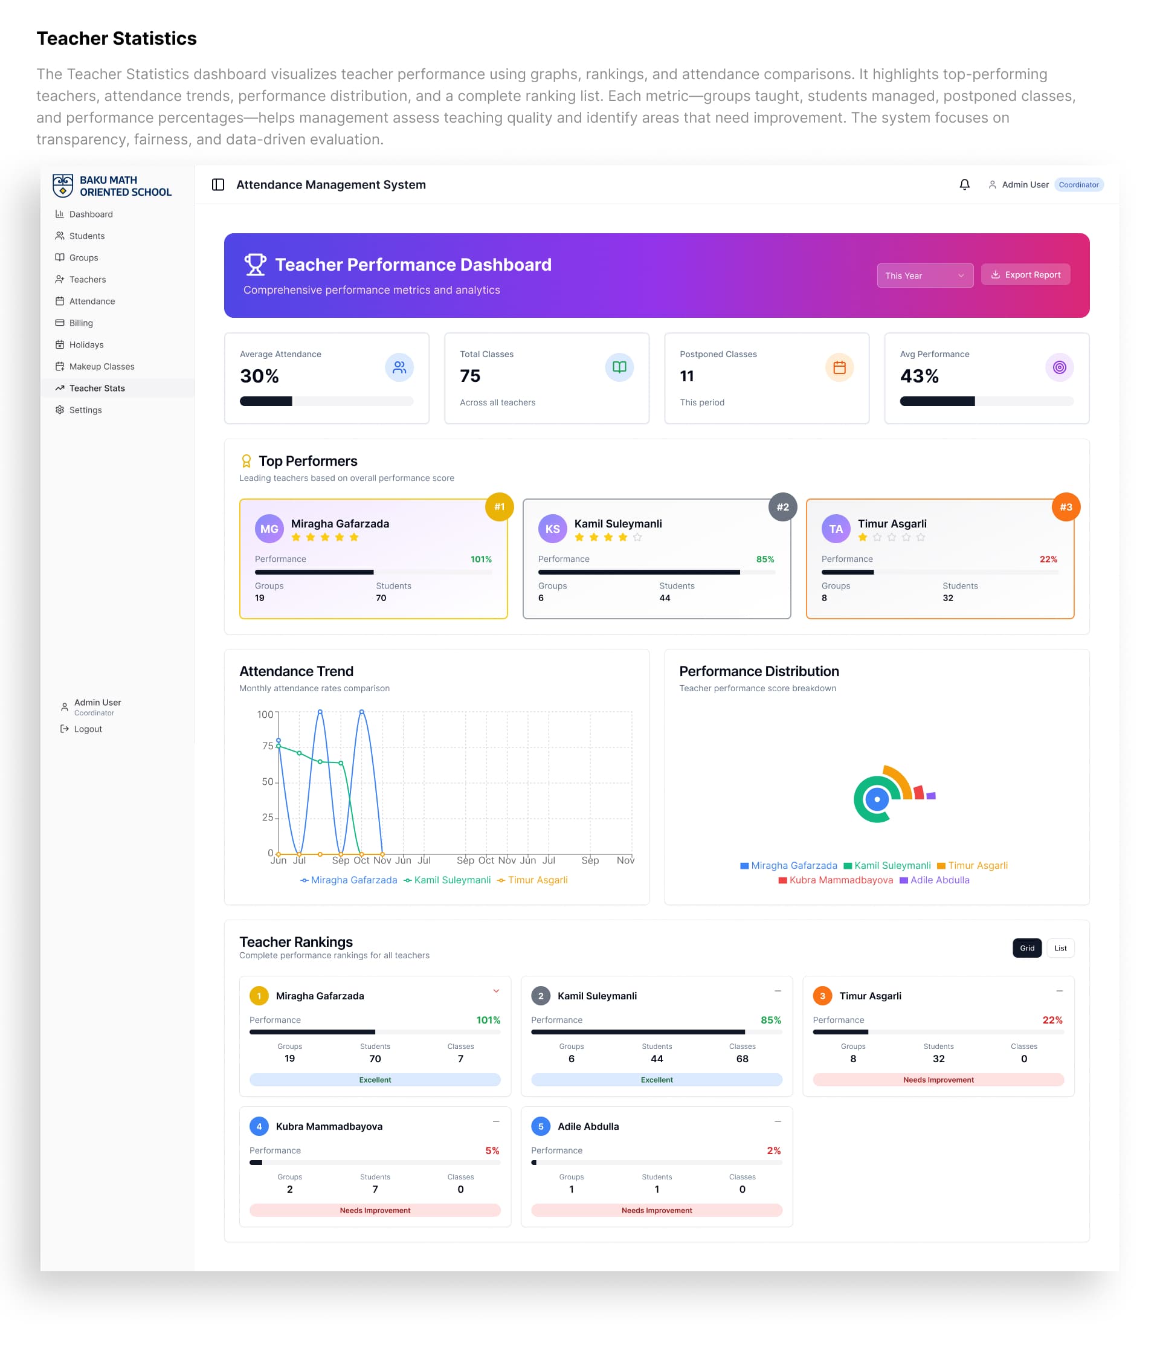Expand Kamil Suleymanli ranking card details
The image size is (1160, 1348).
[777, 992]
